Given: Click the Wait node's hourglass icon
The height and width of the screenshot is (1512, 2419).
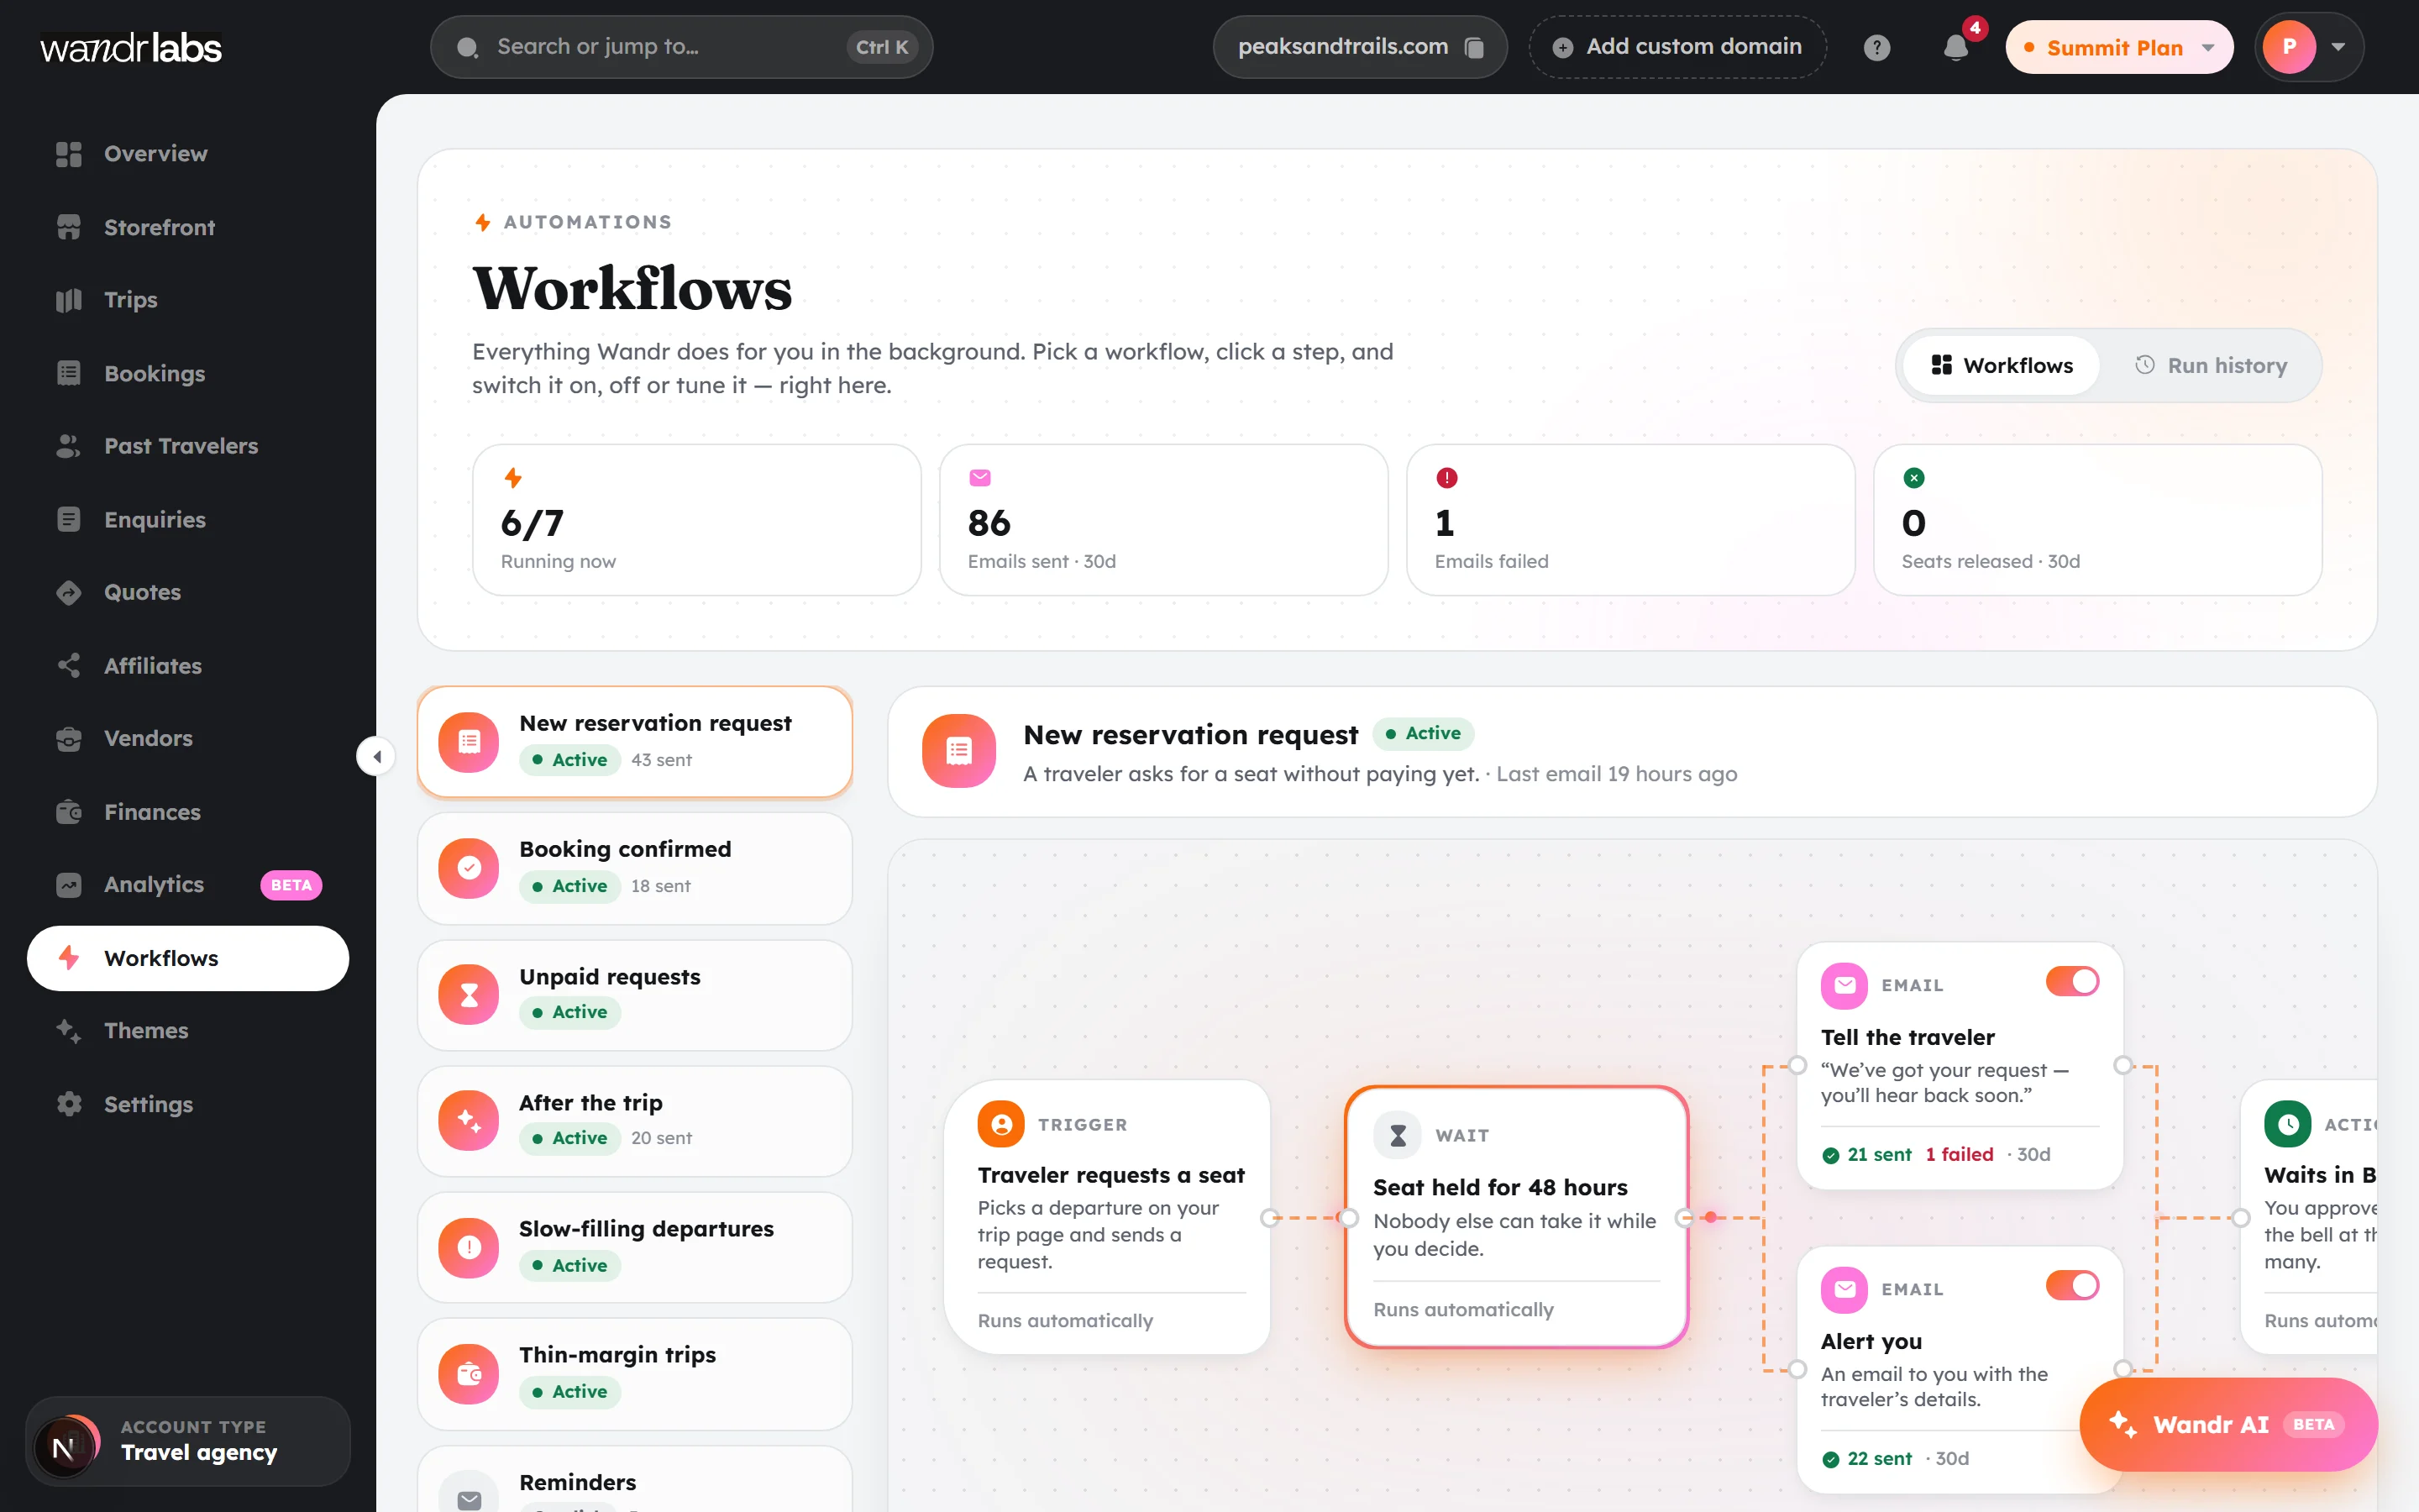Looking at the screenshot, I should pos(1398,1135).
